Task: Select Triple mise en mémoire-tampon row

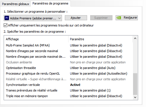Action: [68, 96]
